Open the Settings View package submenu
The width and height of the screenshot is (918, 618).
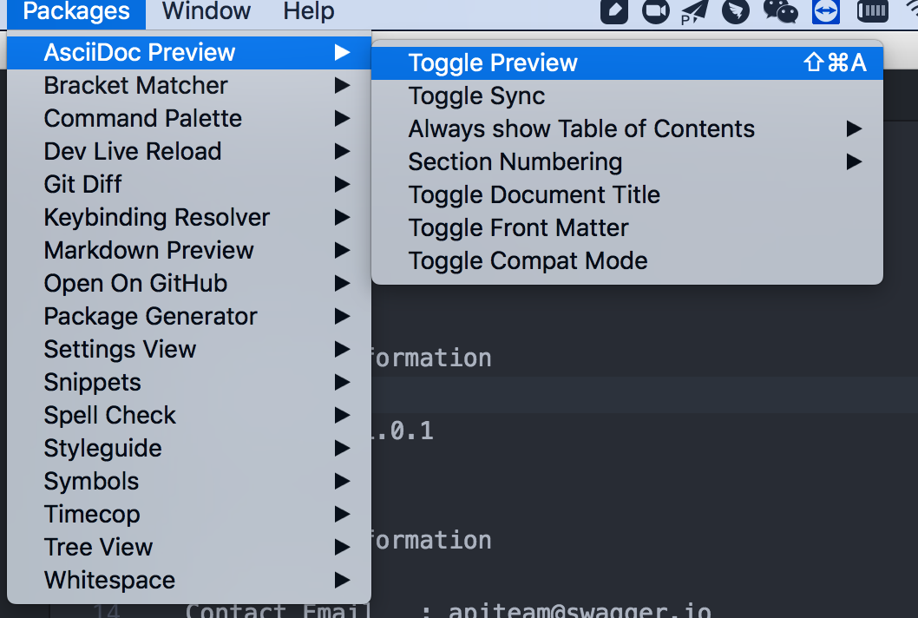tap(189, 350)
